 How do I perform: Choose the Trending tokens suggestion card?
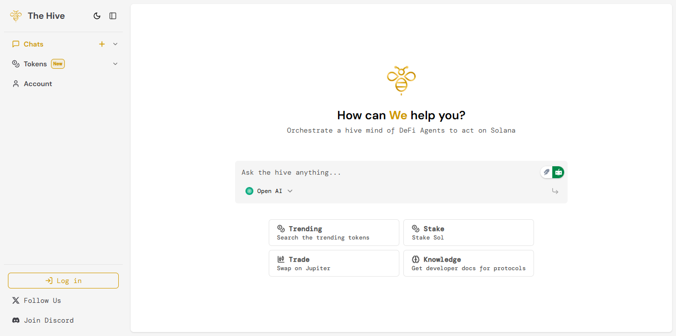click(334, 233)
